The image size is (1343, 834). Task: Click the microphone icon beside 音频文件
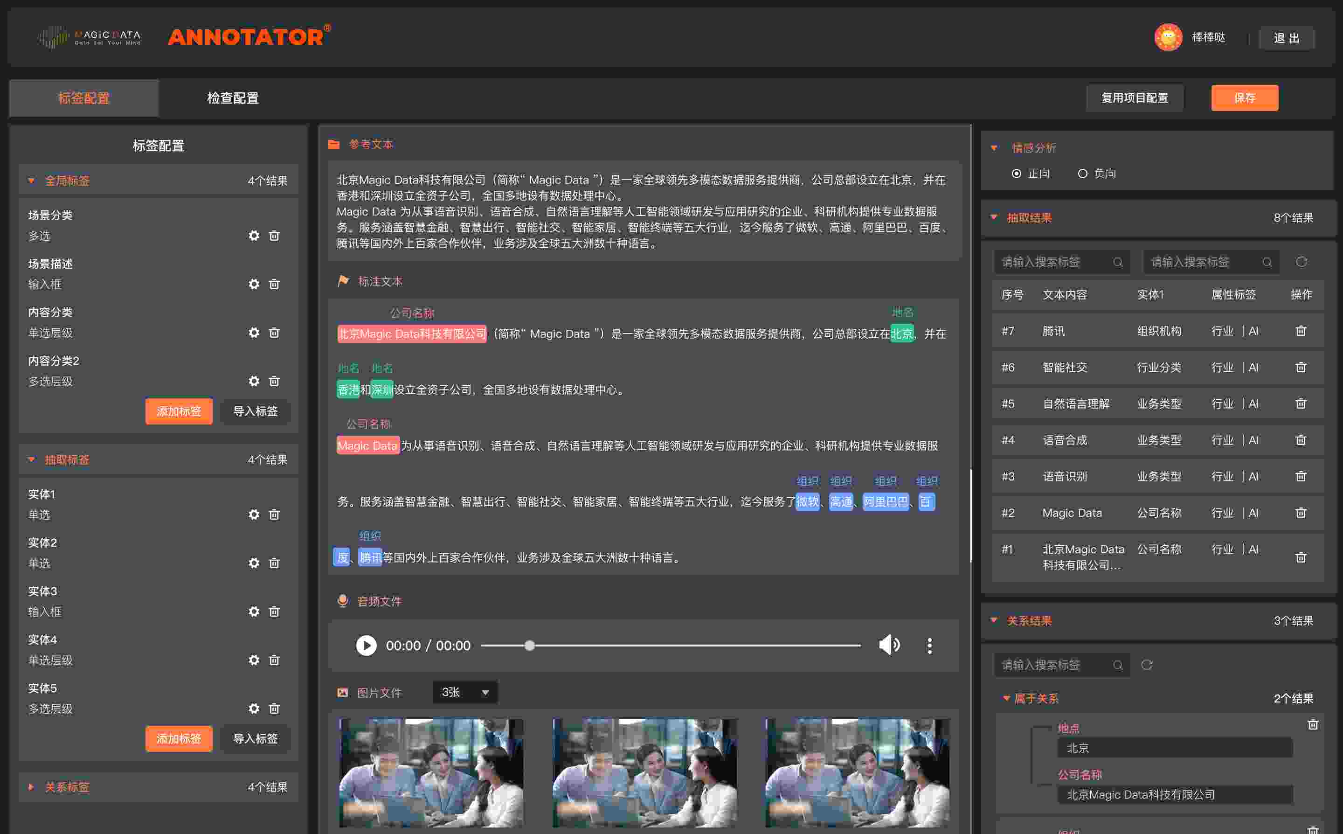click(x=343, y=601)
